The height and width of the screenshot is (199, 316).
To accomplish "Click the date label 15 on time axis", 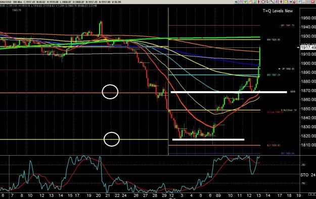I will coord(70,196).
